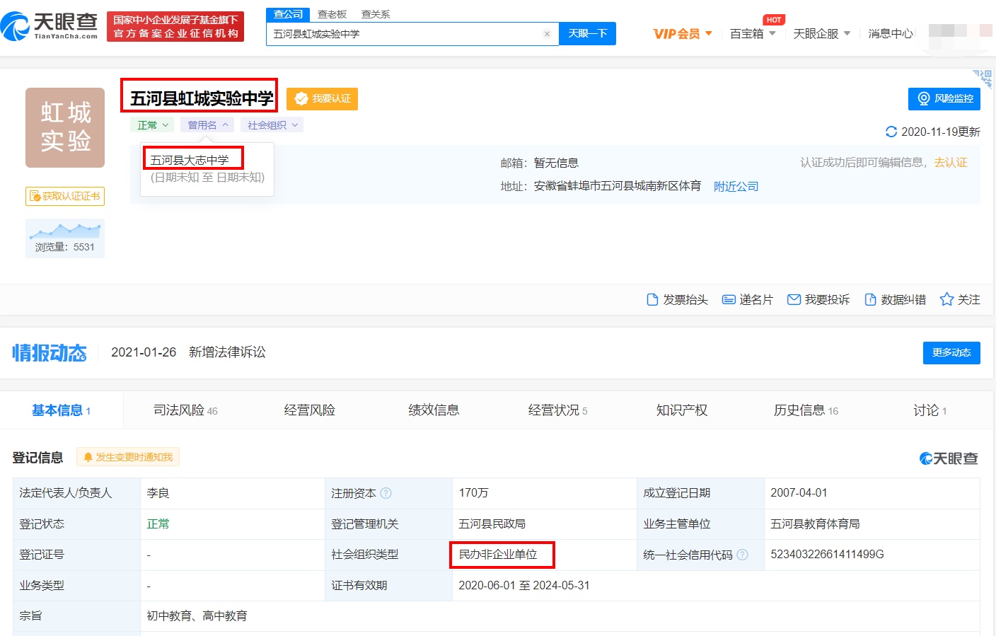Viewport: 996px width, 636px height.
Task: Click the QR code icon in the corner
Action: click(x=983, y=77)
